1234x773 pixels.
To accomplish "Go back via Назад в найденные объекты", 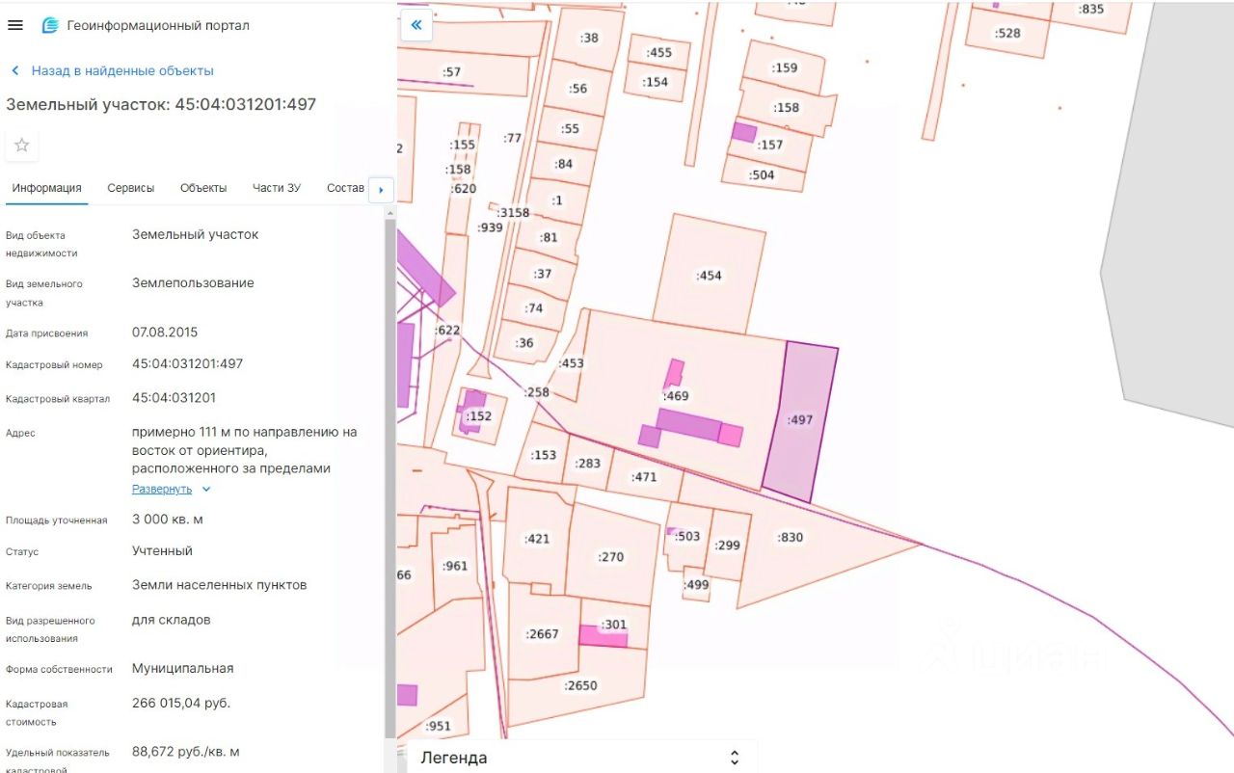I will 111,70.
